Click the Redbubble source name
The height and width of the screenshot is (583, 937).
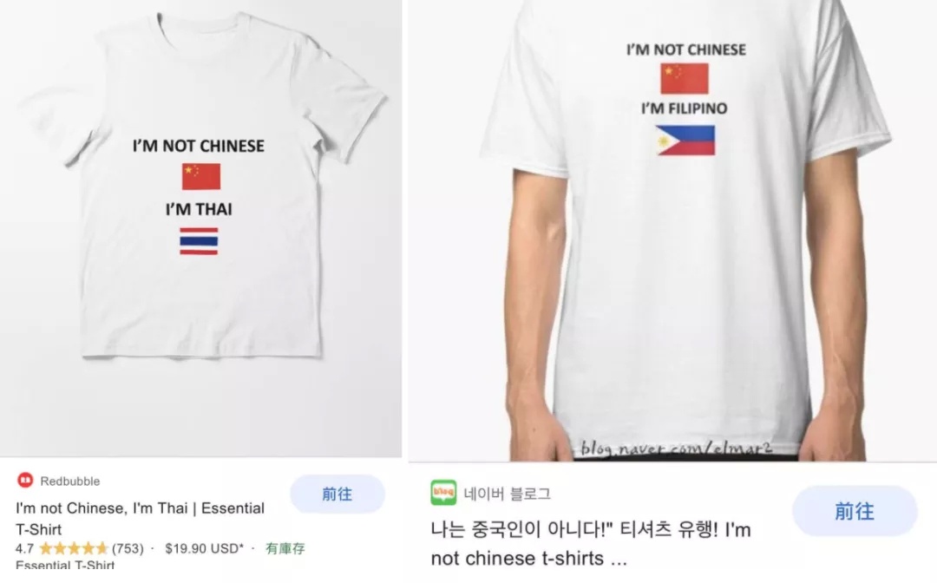tap(70, 481)
